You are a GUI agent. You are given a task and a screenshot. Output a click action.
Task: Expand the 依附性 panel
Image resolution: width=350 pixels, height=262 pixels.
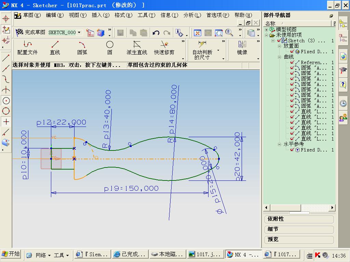tap(299, 219)
